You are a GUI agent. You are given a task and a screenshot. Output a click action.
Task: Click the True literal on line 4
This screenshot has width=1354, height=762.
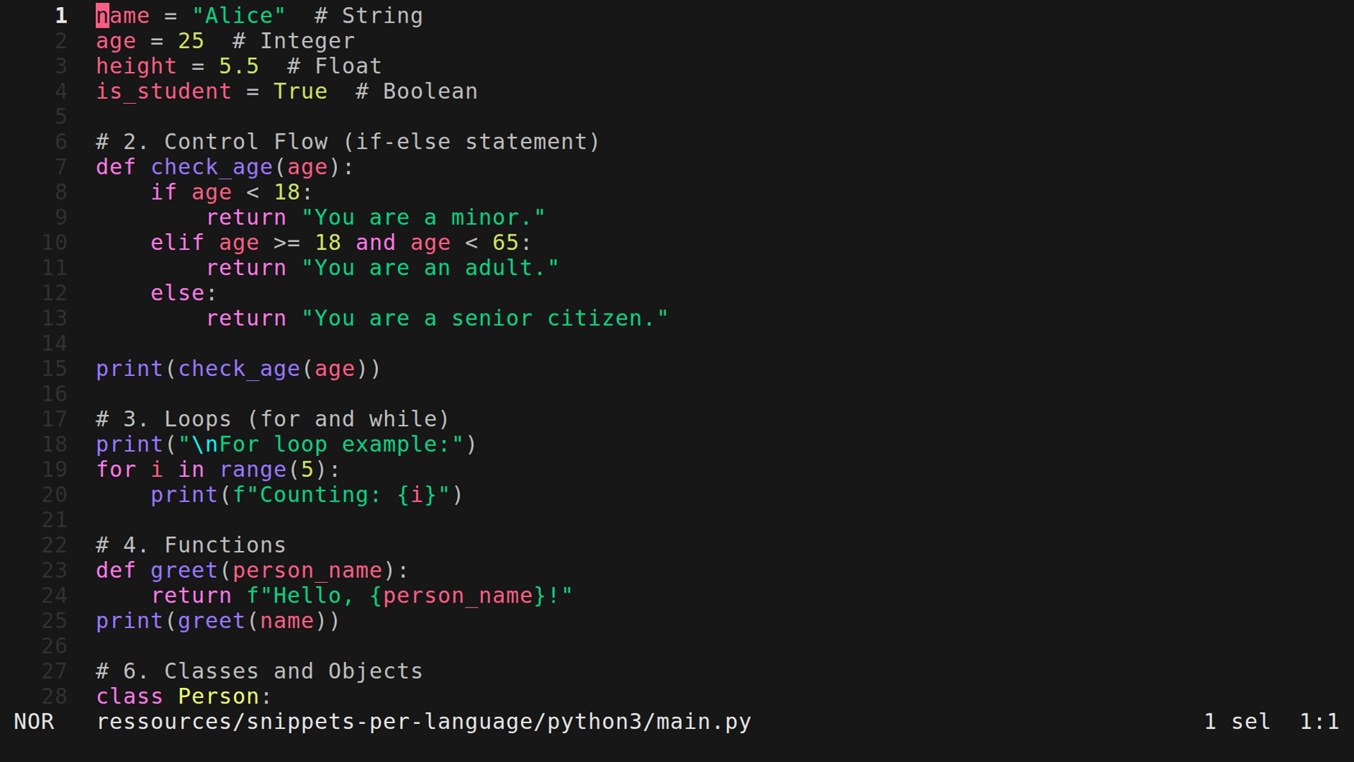pyautogui.click(x=300, y=92)
